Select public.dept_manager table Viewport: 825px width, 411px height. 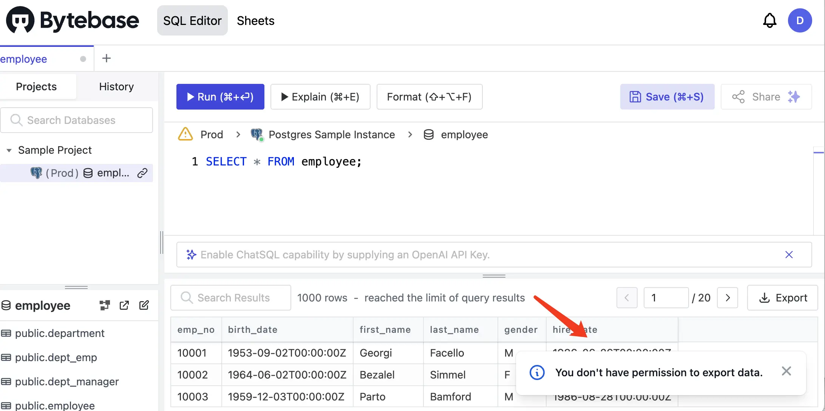67,382
